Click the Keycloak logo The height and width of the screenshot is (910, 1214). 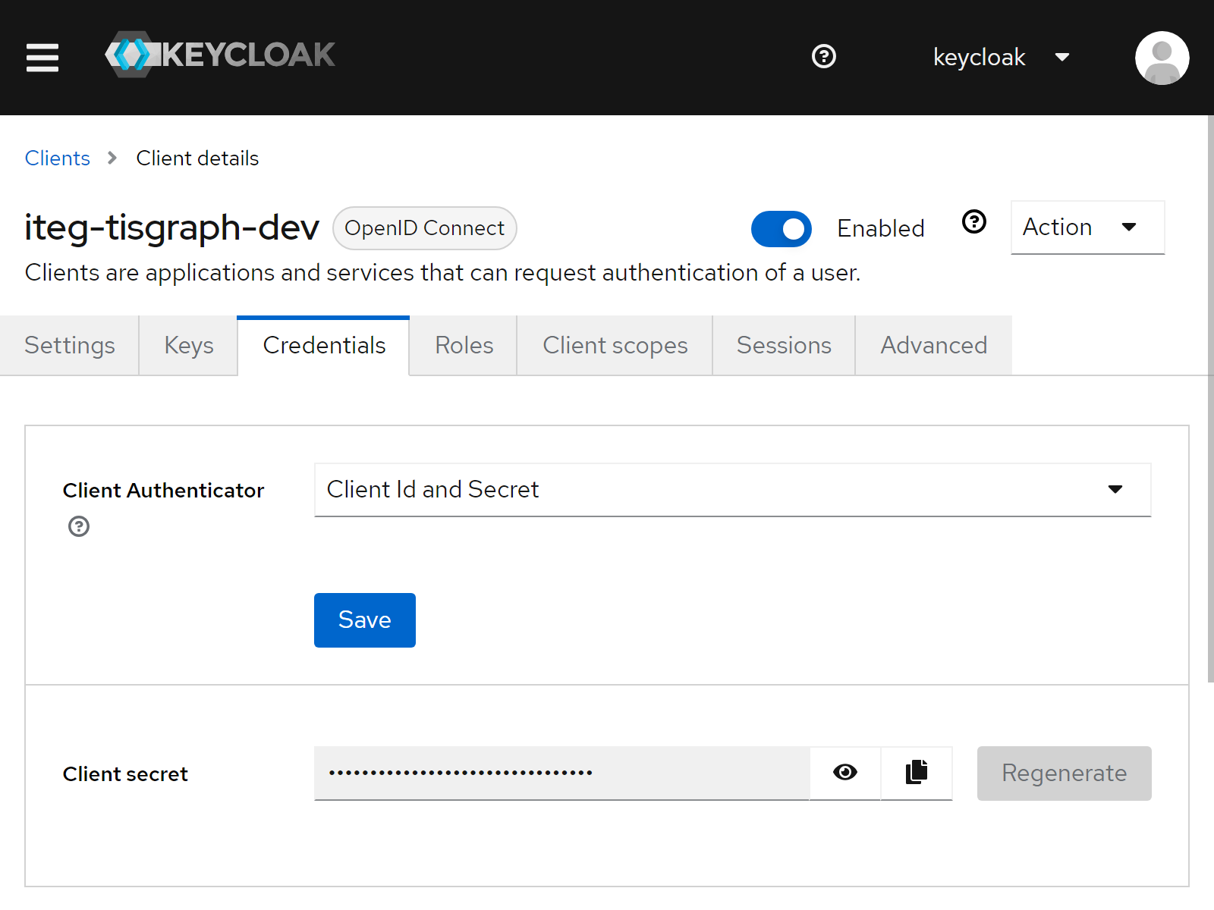coord(219,54)
